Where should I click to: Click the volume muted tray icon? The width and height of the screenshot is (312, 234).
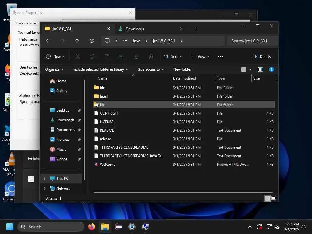coord(277,227)
